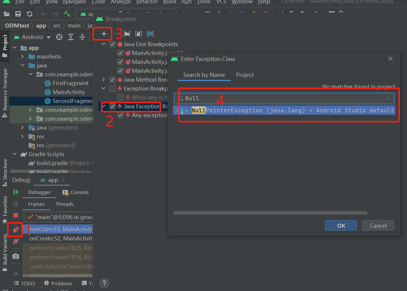Image resolution: width=407 pixels, height=291 pixels.
Task: Collapse the app module in Project tree
Action: tap(15, 48)
